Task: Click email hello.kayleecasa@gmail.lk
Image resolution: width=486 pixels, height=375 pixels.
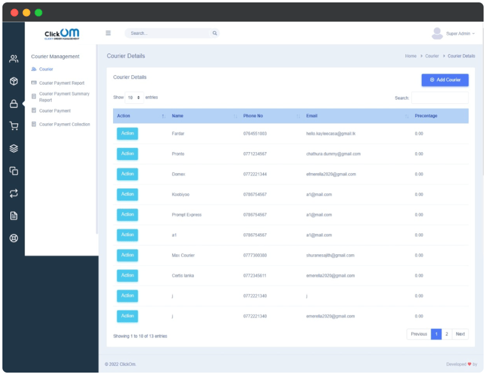Action: (331, 133)
